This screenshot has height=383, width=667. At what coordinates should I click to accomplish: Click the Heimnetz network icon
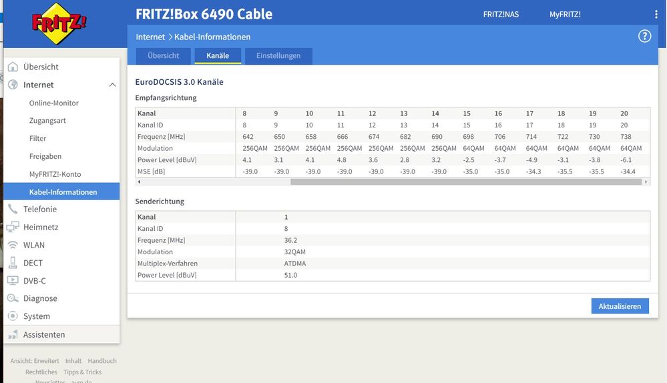(x=13, y=227)
